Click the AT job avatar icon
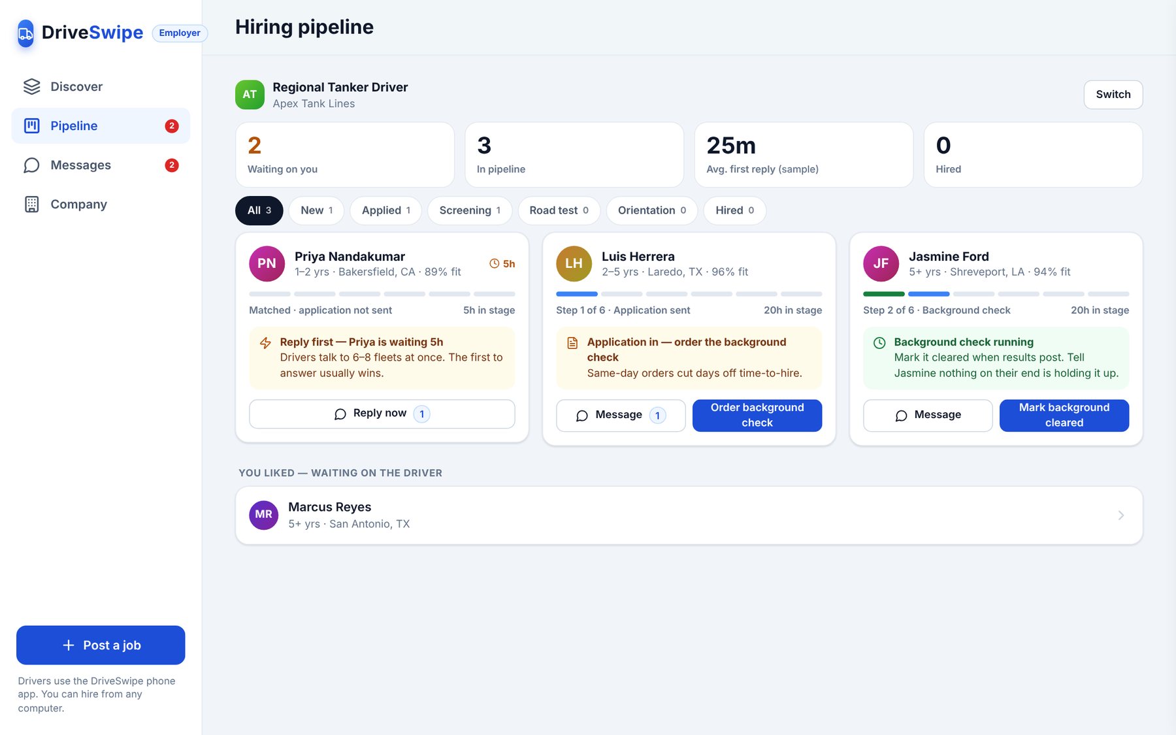The image size is (1176, 735). (250, 95)
